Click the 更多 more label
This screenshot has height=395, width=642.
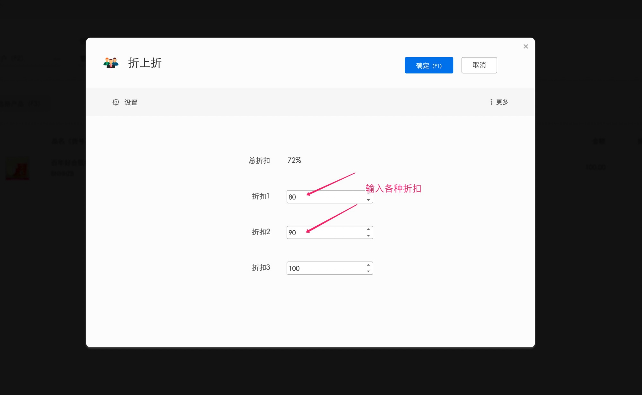(x=502, y=102)
